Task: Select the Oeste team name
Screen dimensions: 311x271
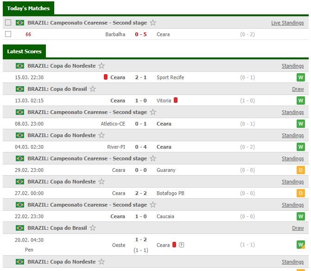Action: pyautogui.click(x=119, y=245)
